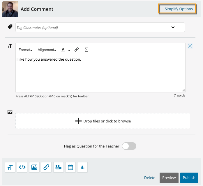Toggle Flag as Question for the Teacher

pyautogui.click(x=129, y=146)
